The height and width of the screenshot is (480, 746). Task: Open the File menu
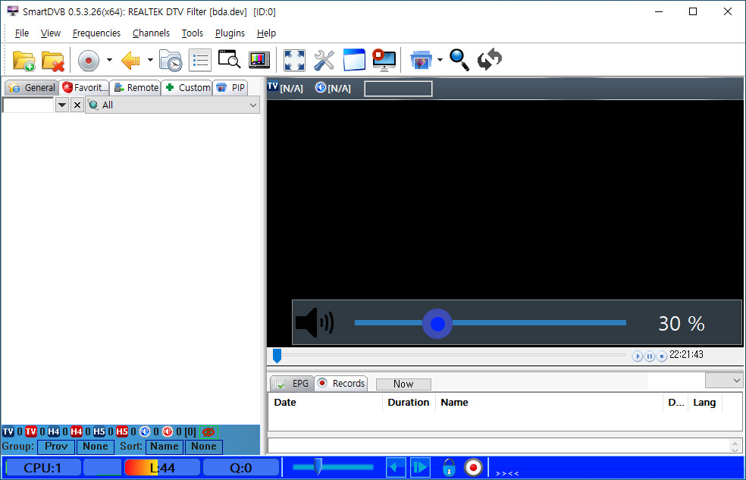coord(22,33)
